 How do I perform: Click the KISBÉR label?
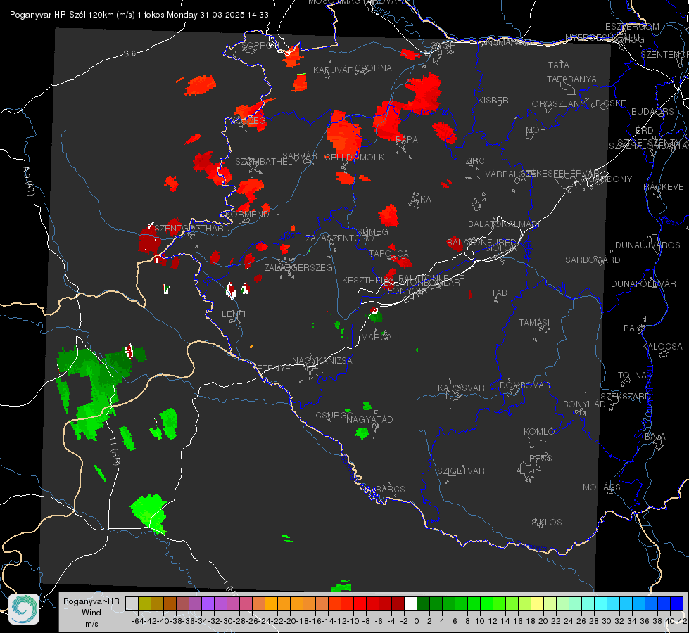click(x=493, y=100)
